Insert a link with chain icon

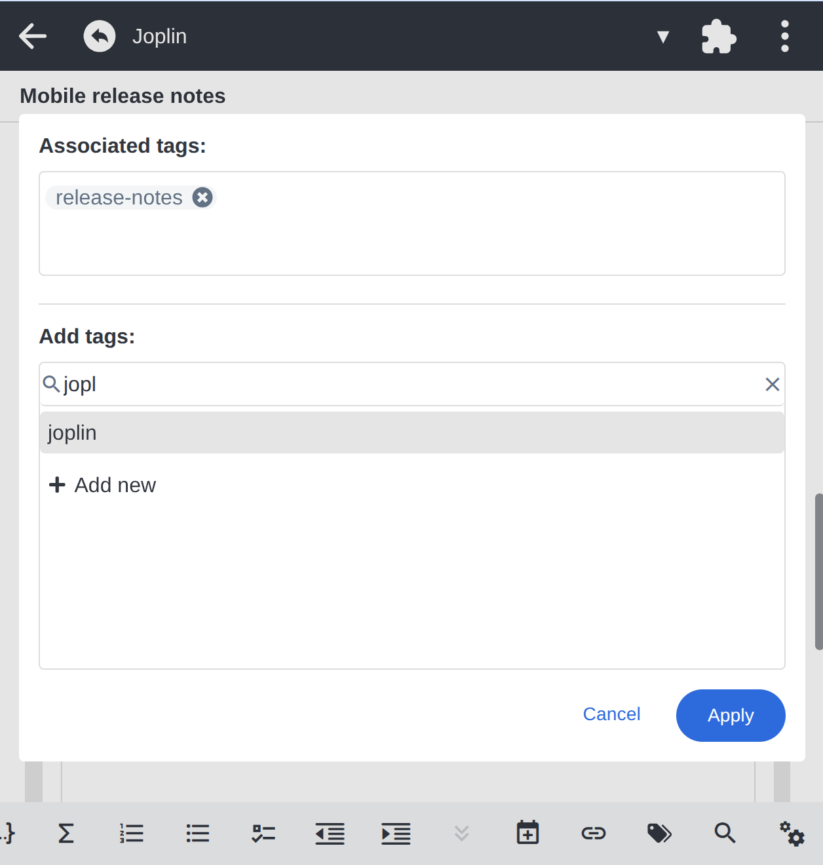tap(594, 834)
